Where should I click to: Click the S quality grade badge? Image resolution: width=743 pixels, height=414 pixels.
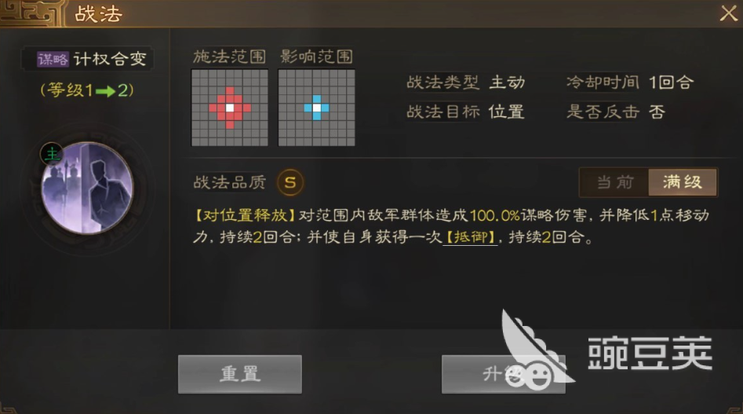[x=290, y=182]
